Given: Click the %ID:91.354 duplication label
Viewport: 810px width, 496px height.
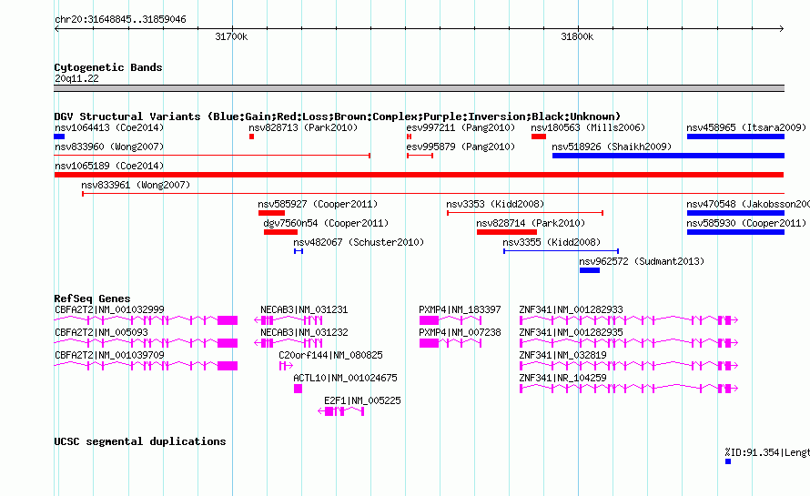Looking at the screenshot, I should 767,452.
